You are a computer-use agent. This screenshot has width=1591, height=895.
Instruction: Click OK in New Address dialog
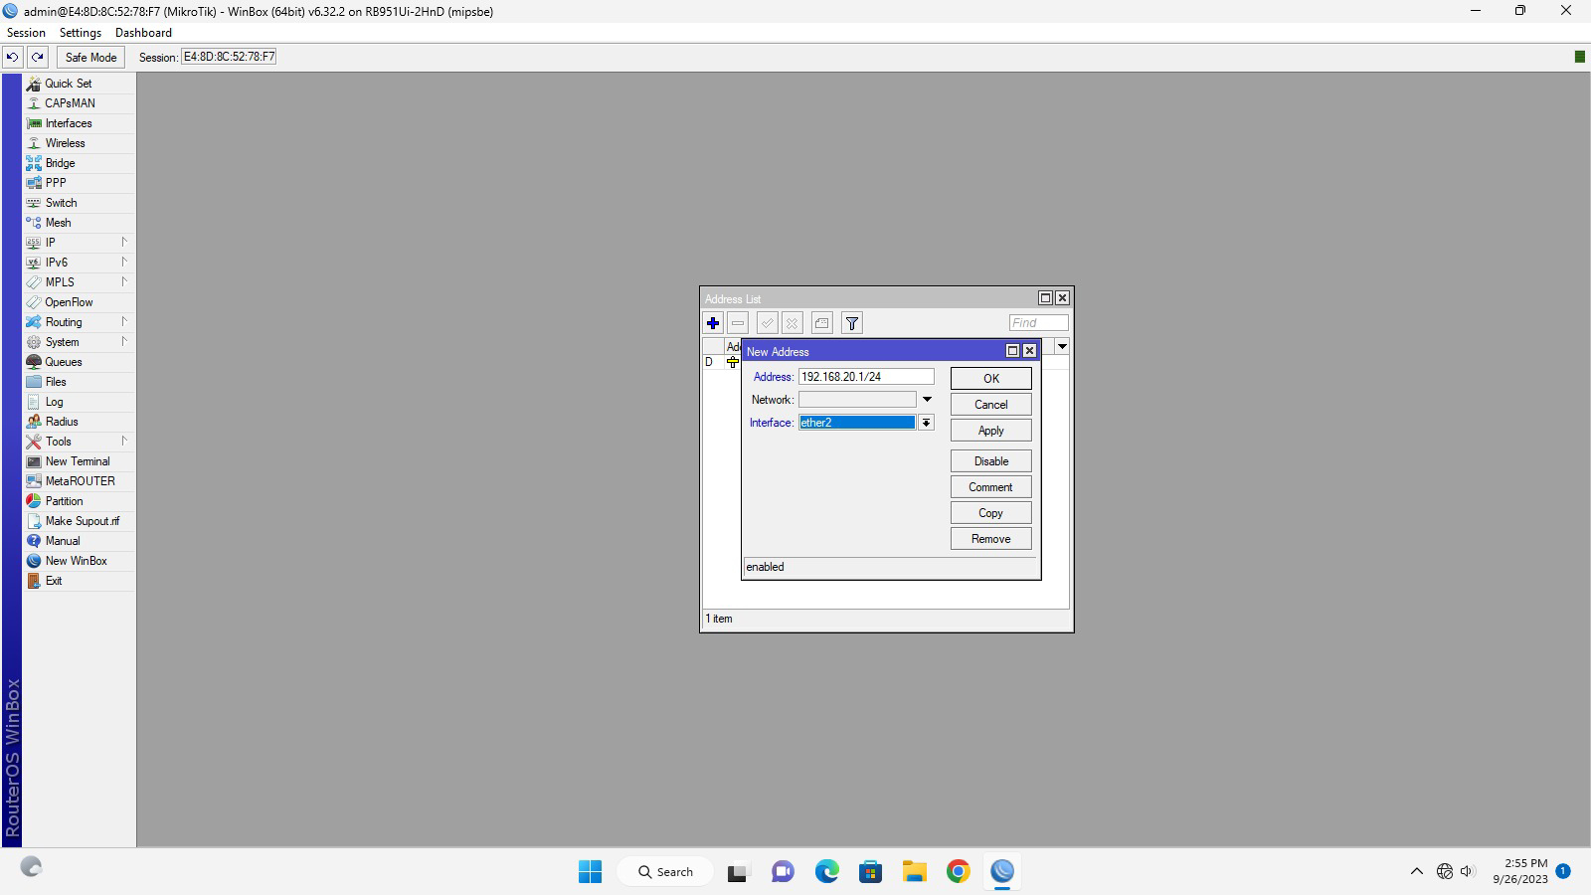point(991,378)
